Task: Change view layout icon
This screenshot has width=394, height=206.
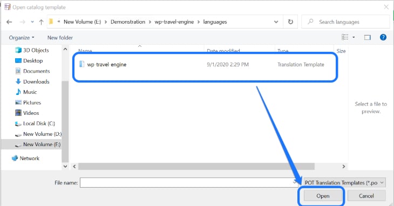Action: coord(345,37)
